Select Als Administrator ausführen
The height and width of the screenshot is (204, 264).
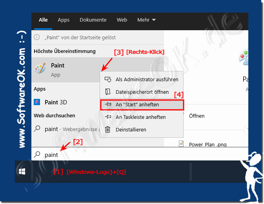click(142, 79)
